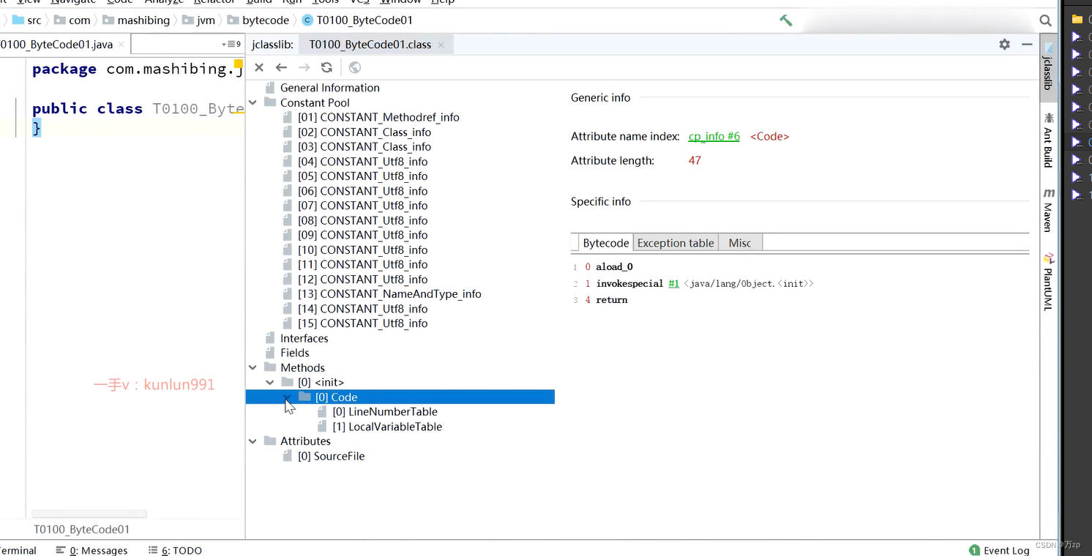1092x556 pixels.
Task: Select [13] CONSTANT_NameAndType_info entry
Action: (389, 294)
